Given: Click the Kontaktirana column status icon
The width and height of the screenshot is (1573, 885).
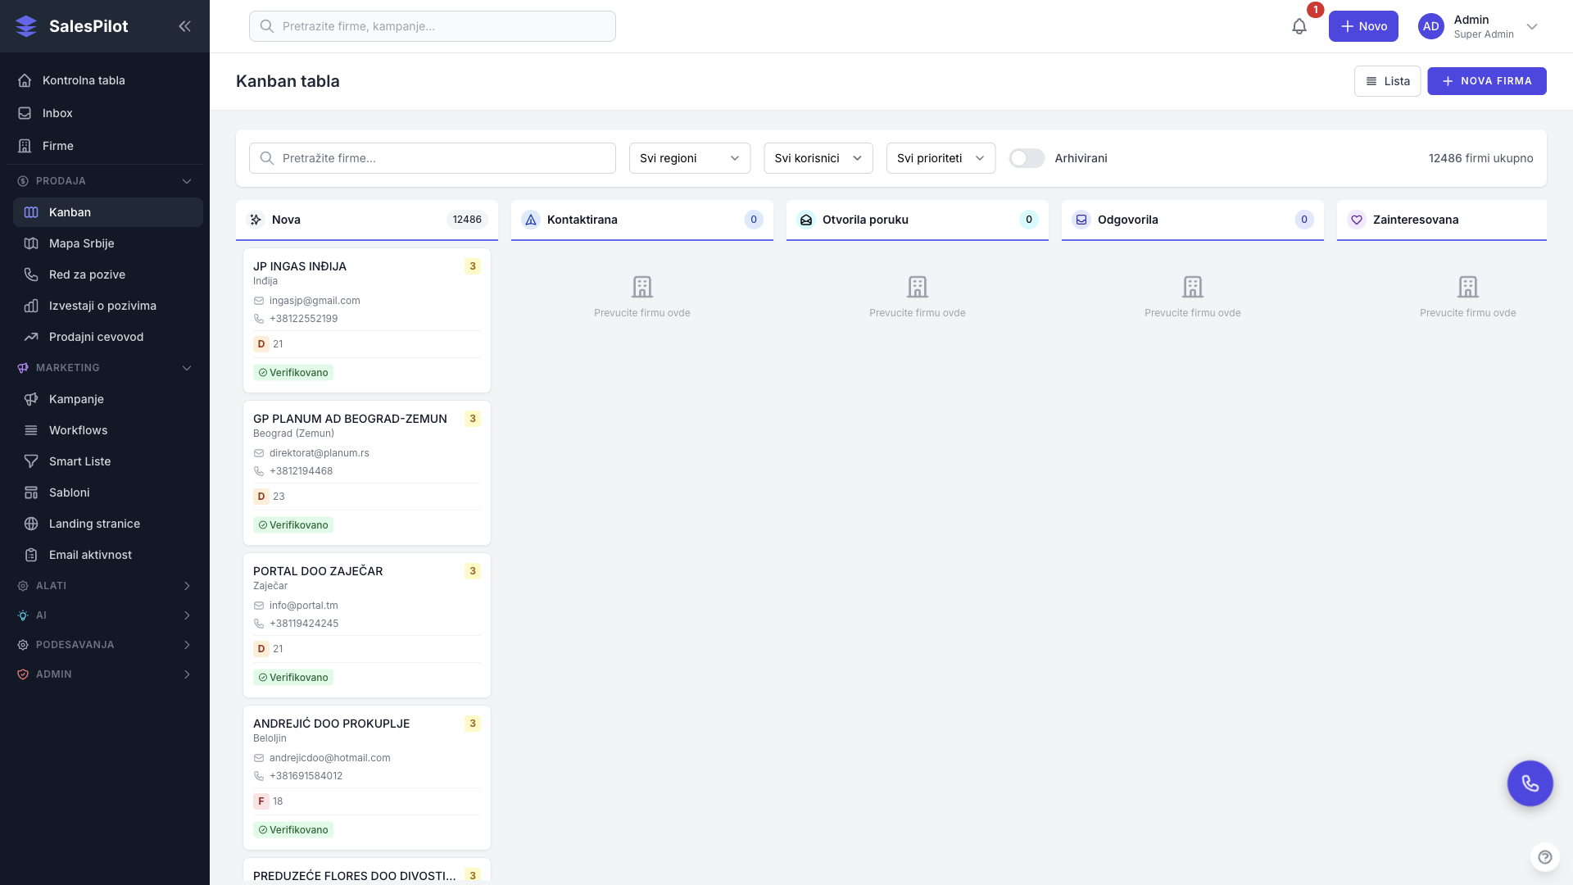Looking at the screenshot, I should (x=531, y=220).
